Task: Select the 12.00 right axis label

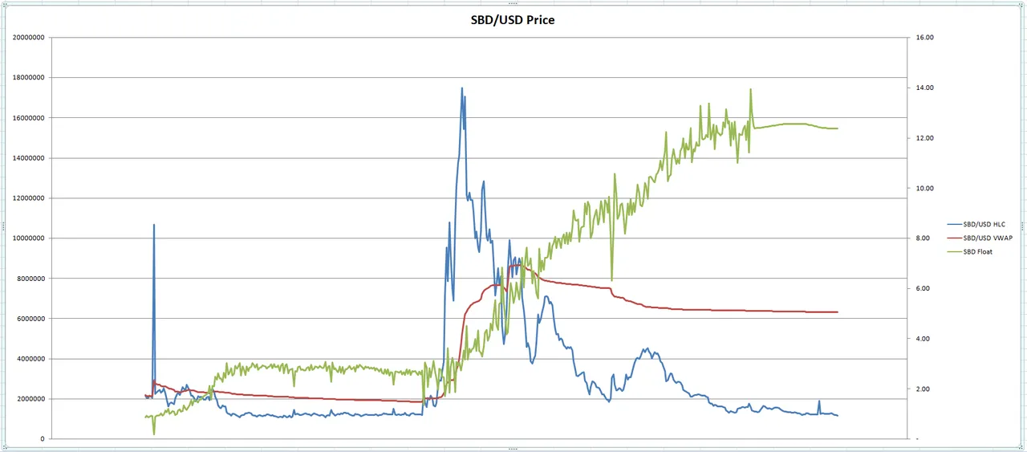Action: (923, 138)
